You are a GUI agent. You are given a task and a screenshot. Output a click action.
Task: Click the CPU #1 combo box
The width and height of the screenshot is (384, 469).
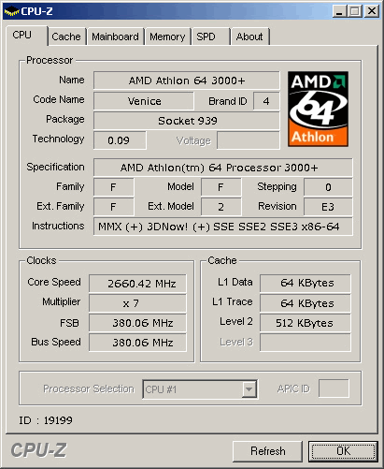pyautogui.click(x=200, y=389)
